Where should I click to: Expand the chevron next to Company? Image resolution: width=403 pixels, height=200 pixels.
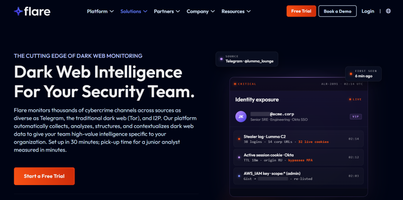point(213,11)
